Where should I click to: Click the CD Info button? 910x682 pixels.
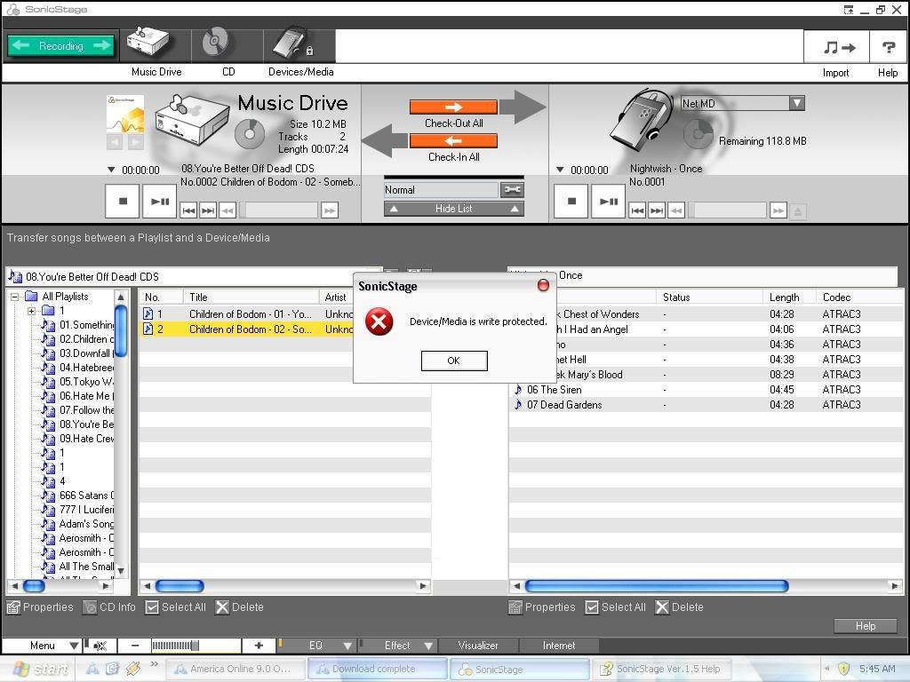[x=109, y=607]
